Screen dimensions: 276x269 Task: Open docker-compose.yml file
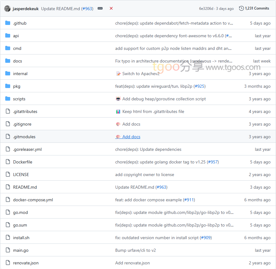click(33, 200)
